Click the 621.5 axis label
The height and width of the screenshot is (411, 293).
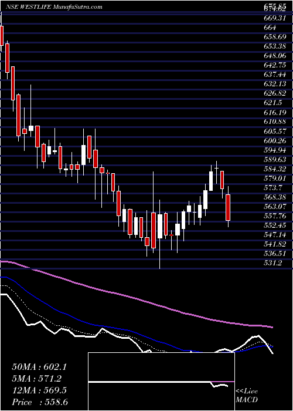pyautogui.click(x=274, y=103)
